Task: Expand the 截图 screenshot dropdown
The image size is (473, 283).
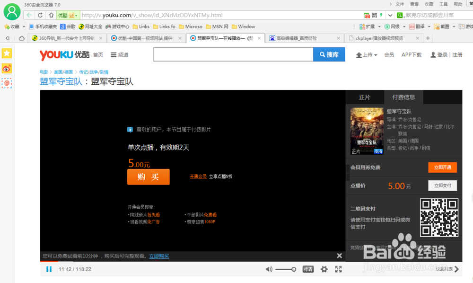Action: tap(454, 27)
